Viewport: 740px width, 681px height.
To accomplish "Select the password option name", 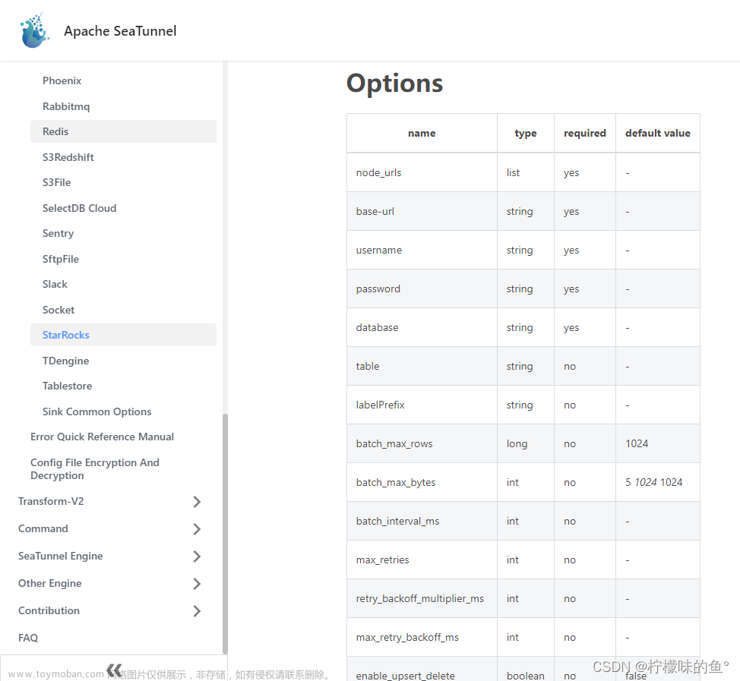I will coord(378,289).
